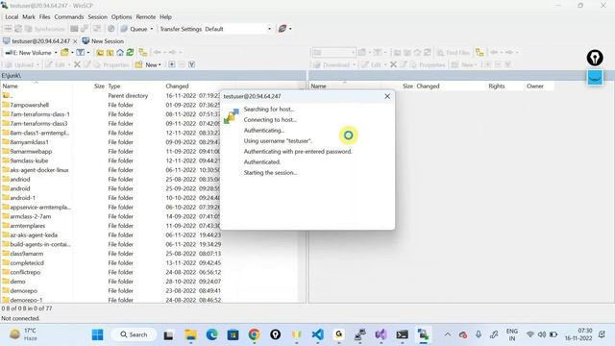Open the Session menu
Screen dimensions: 615x346
click(97, 17)
